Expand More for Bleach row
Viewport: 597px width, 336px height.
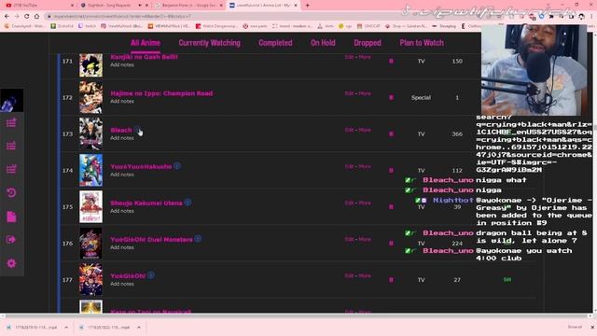[x=365, y=130]
